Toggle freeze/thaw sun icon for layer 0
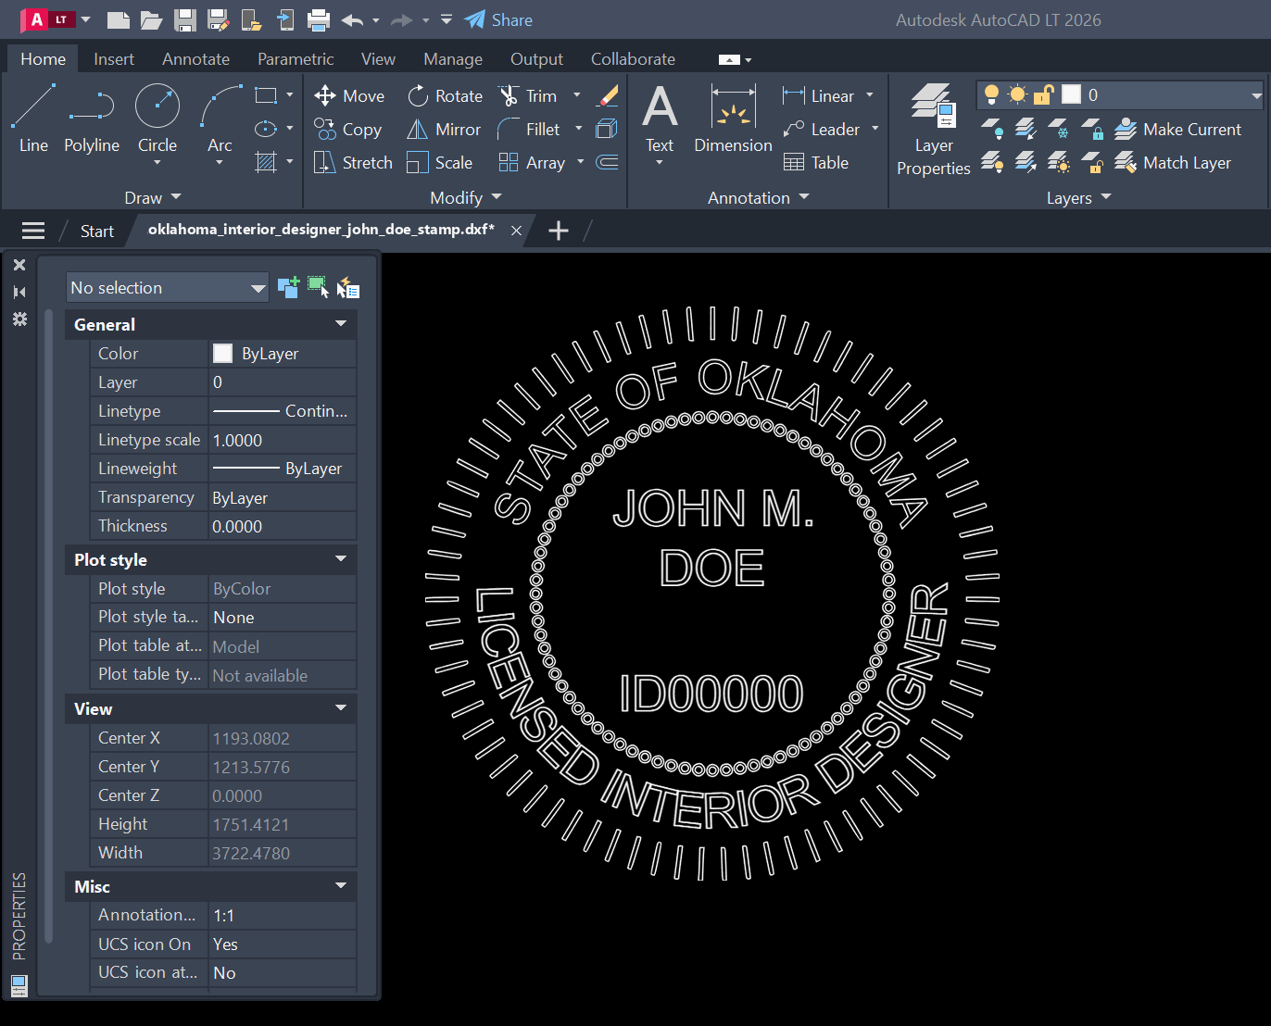This screenshot has height=1026, width=1271. click(x=1017, y=94)
